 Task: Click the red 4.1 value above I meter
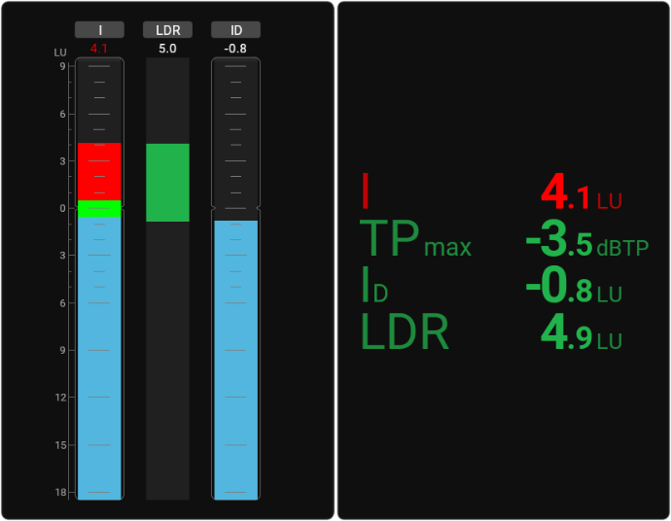[99, 48]
